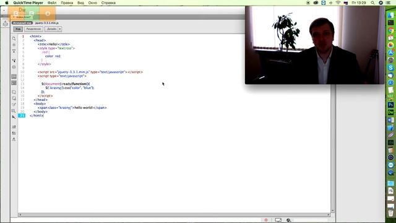396x223 pixels.
Task: Click the right arrow of horizontal scrollbar
Action: pyautogui.click(x=329, y=215)
